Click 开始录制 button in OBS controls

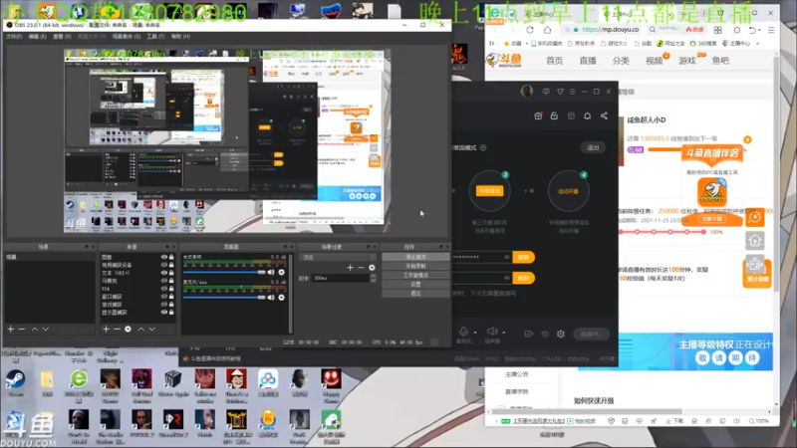pyautogui.click(x=415, y=266)
